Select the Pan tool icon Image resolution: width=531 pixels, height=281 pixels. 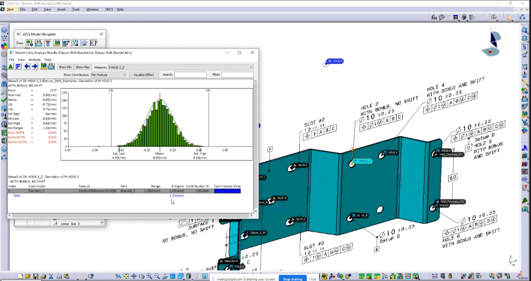(134, 276)
